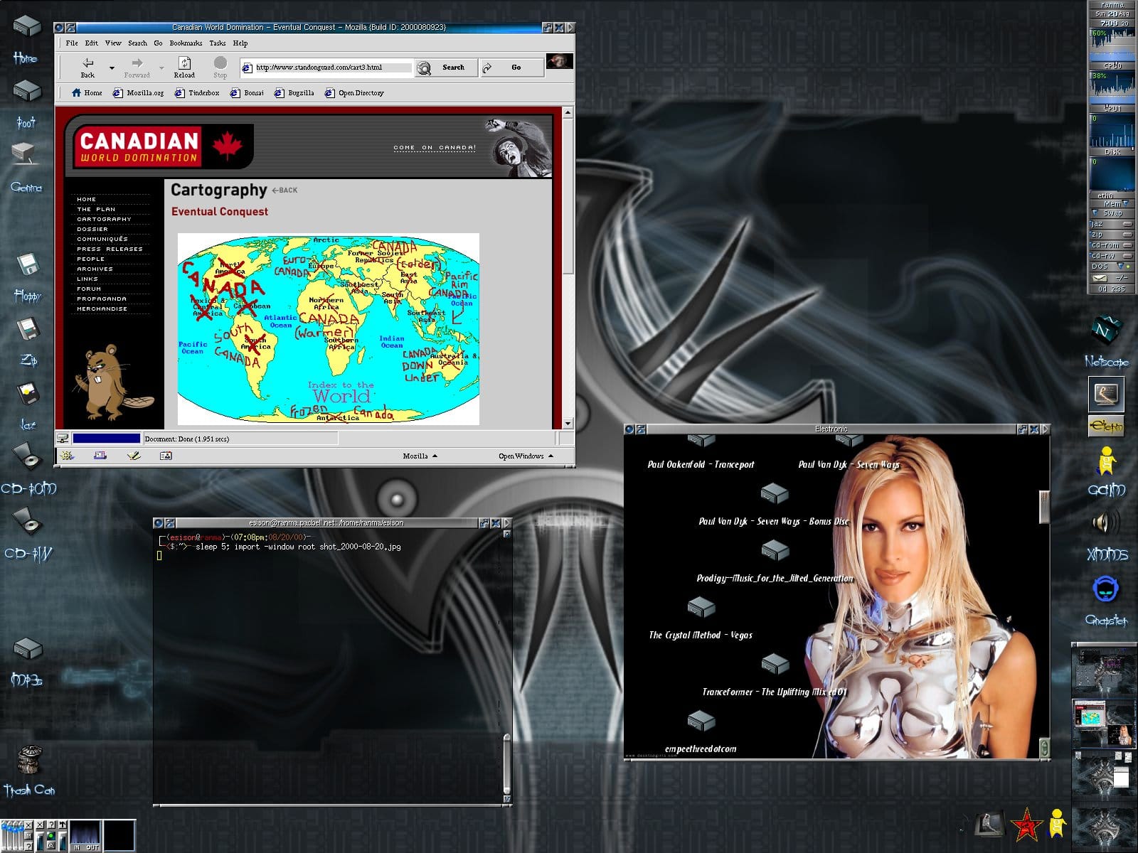Open the MP3s drive desktop icon
Viewport: 1138px width, 853px height.
[27, 648]
